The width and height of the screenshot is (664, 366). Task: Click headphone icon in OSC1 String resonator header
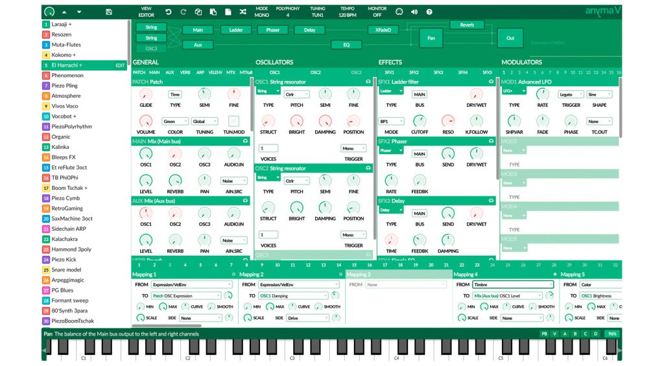point(368,82)
